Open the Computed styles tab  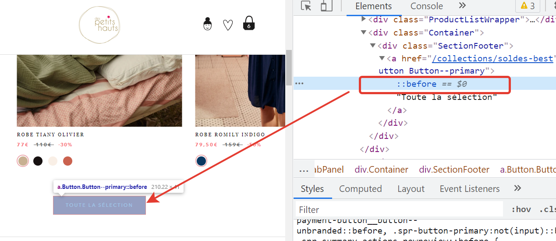361,189
